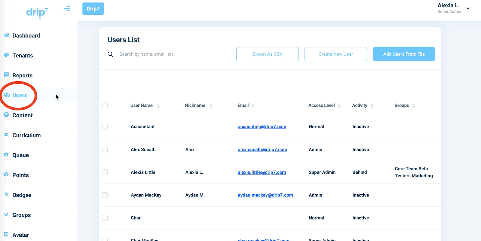
Task: Click the Create New User button
Action: click(x=336, y=54)
